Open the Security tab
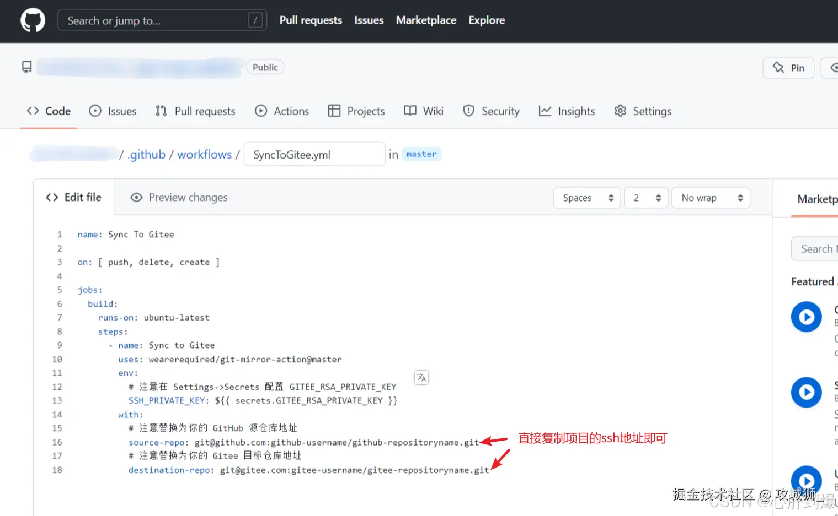Screen dimensions: 838x516 [x=491, y=111]
